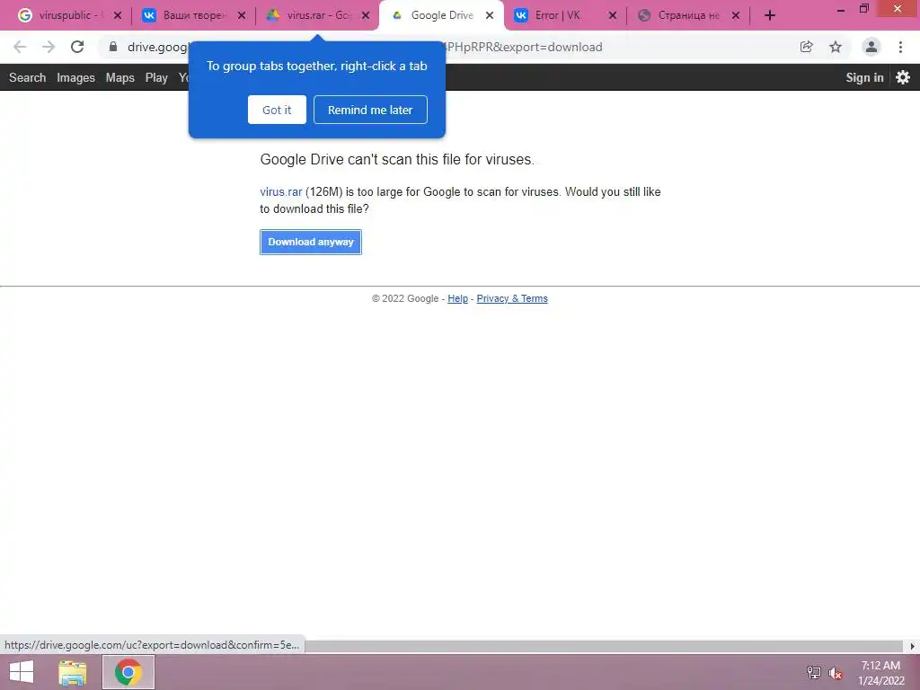Open Images in the Google bar
Viewport: 920px width, 690px height.
(x=75, y=77)
